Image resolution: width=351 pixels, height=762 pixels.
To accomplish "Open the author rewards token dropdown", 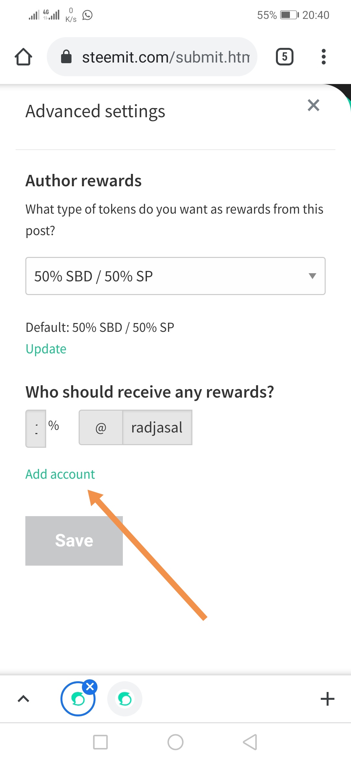I will coord(175,276).
